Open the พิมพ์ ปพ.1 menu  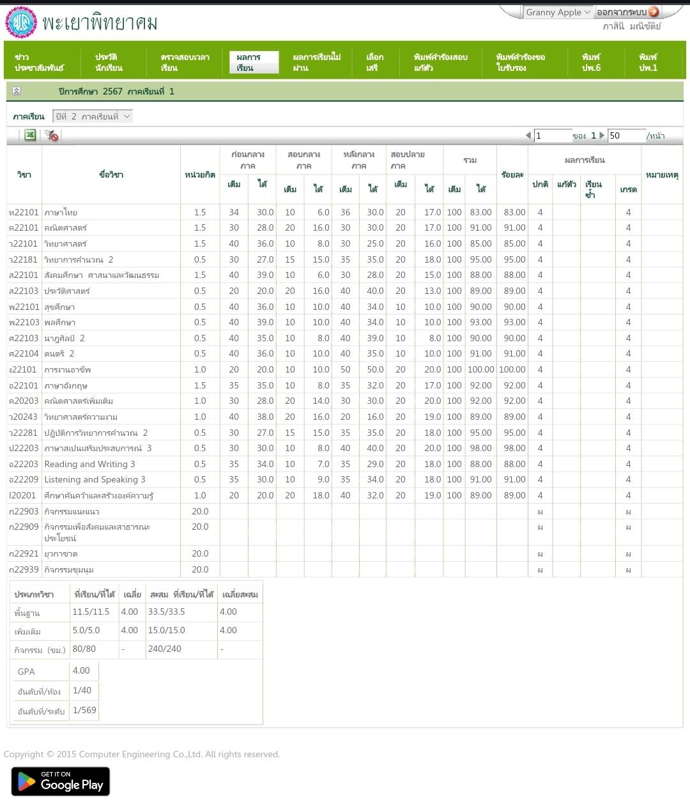pos(648,62)
